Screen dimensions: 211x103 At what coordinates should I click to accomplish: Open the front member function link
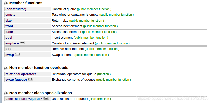coord(9,26)
